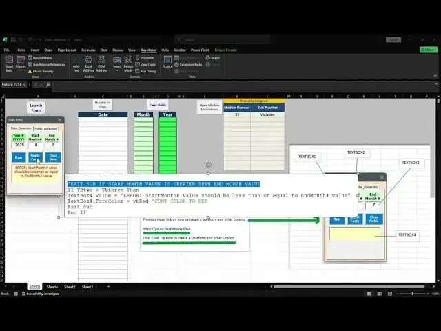The image size is (441, 331).
Task: Switch to Page Layout view icon
Action: pos(379,294)
